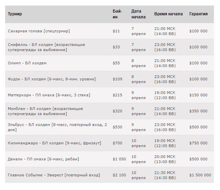Open the "Монблан - БЛ холдем" tournament entry
Viewport: 220px width, 190px height.
(x=45, y=111)
